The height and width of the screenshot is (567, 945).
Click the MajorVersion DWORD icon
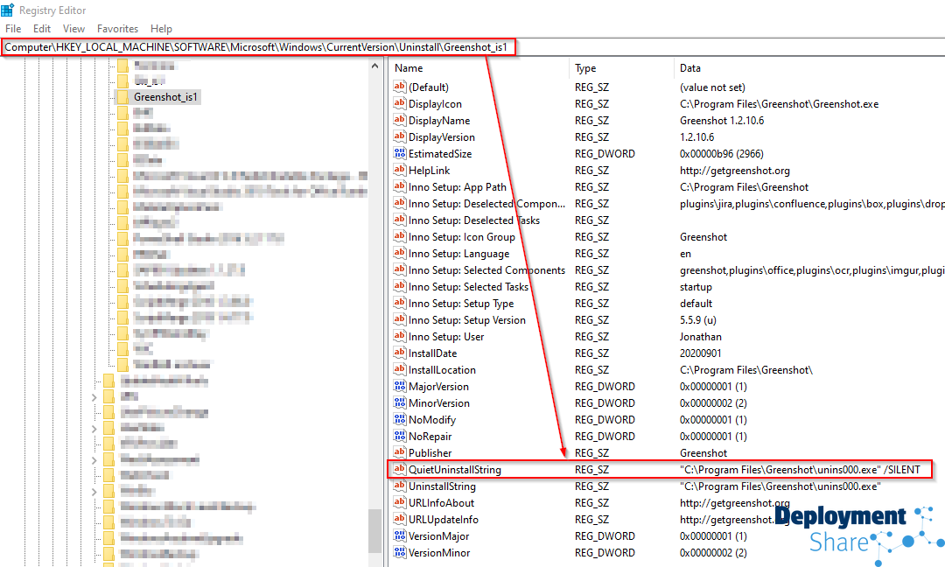coord(400,386)
